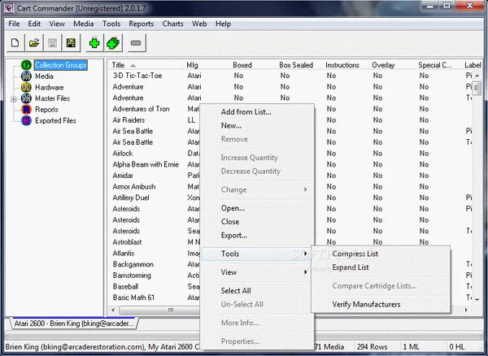
Task: Open the Reports menu in menu bar
Action: [141, 24]
